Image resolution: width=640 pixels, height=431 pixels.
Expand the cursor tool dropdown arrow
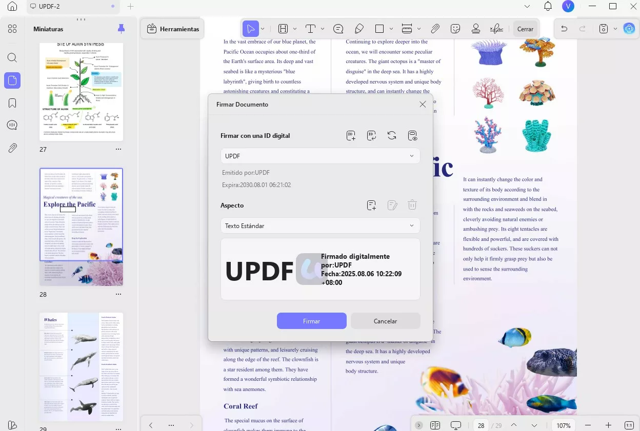263,29
